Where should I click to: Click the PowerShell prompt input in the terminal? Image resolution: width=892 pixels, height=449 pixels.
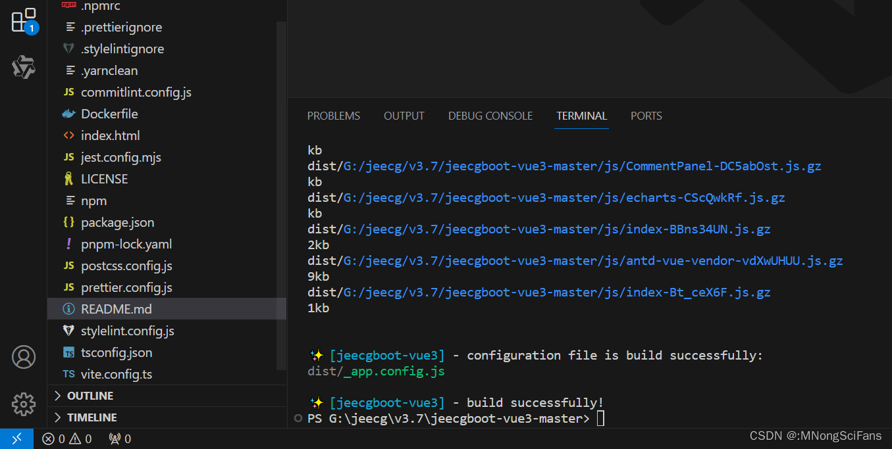(599, 418)
